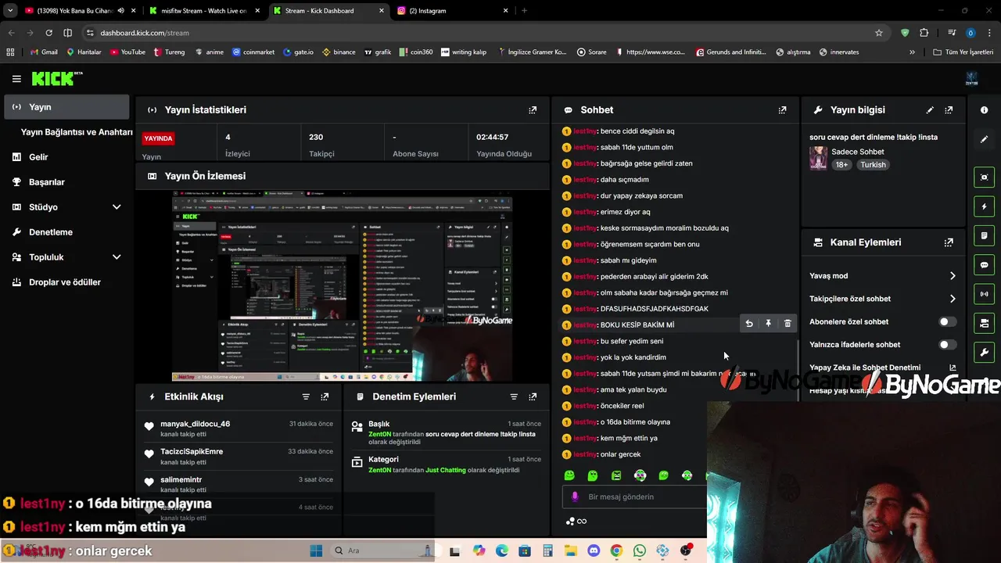Switch to the Instagram browser tab
Screen dimensions: 1001x563
[x=453, y=11]
